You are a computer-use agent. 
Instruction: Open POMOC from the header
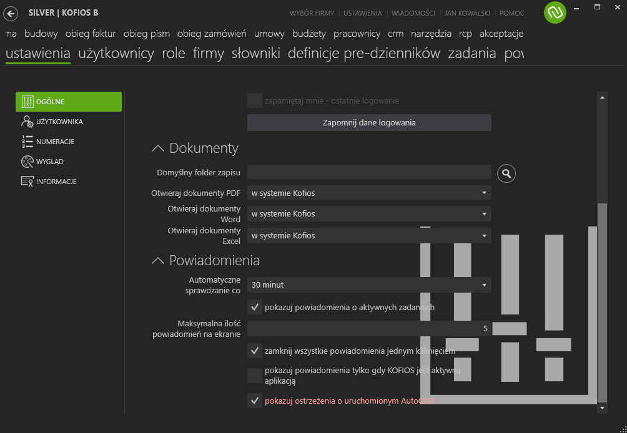tap(511, 13)
